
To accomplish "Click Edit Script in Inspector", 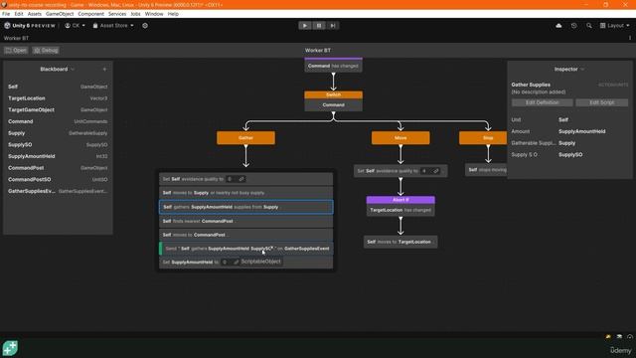I will pos(602,102).
